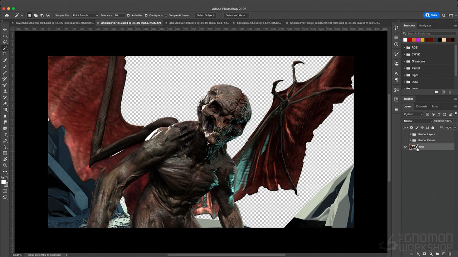
Task: Select the Eyedropper tool
Action: point(5,60)
